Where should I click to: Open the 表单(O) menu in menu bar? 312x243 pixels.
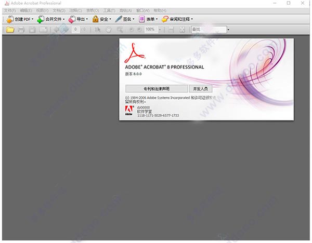[x=93, y=10]
